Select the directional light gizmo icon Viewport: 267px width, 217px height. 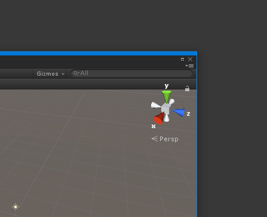(16, 207)
